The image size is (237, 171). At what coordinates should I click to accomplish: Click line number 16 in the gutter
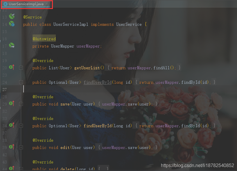(x=5, y=39)
